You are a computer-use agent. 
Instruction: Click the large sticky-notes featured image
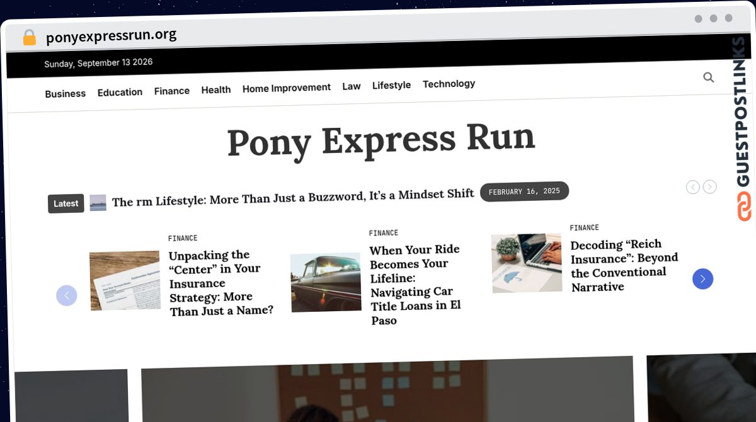[387, 389]
